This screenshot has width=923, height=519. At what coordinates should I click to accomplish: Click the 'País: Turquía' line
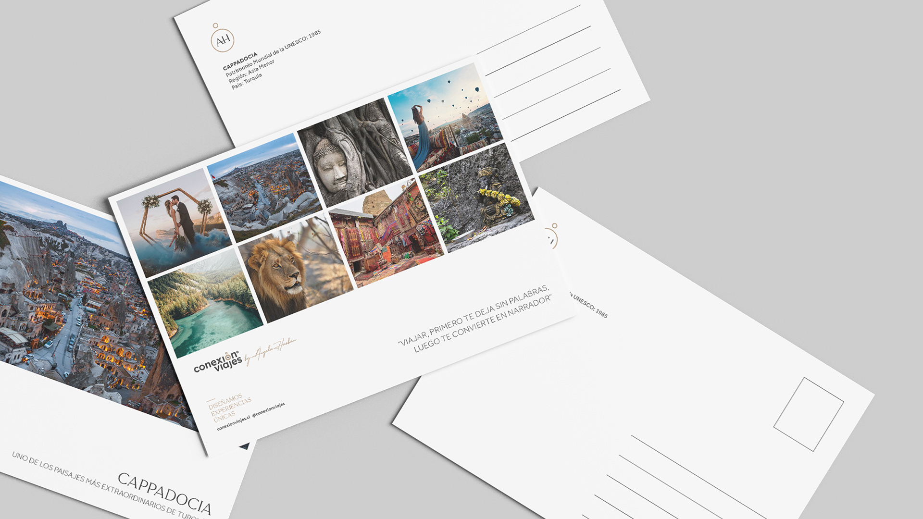247,81
